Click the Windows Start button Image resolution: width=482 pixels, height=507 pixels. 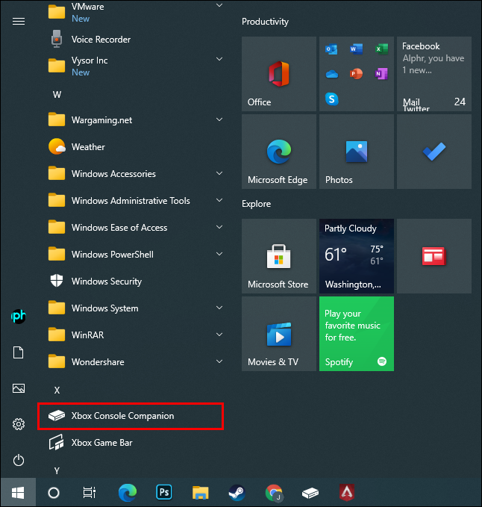click(x=18, y=493)
